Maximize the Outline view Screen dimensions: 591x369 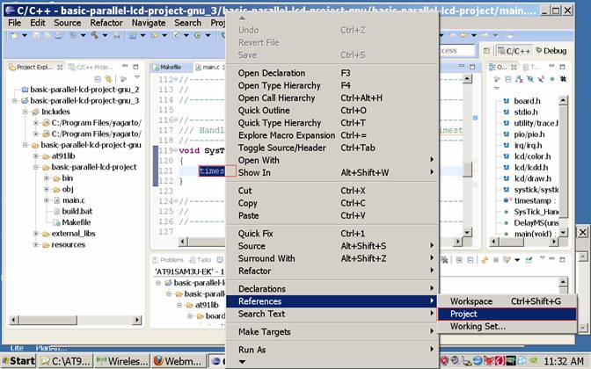[x=562, y=67]
